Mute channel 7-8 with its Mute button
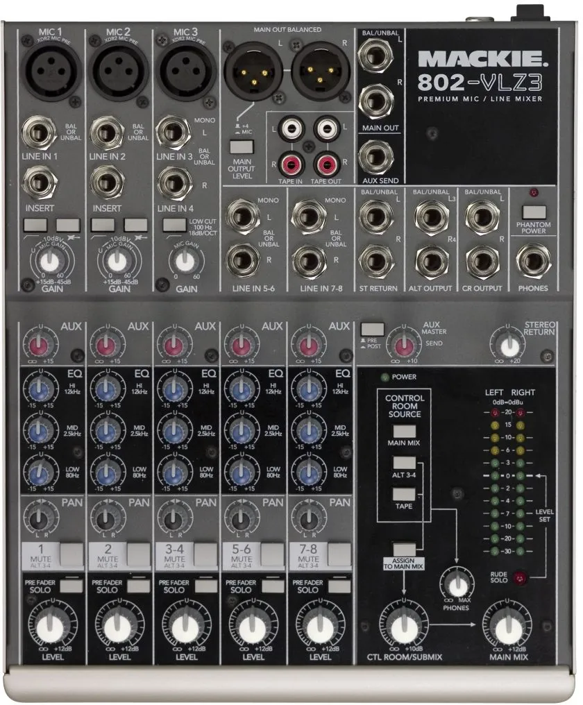The width and height of the screenshot is (583, 705). pyautogui.click(x=339, y=554)
